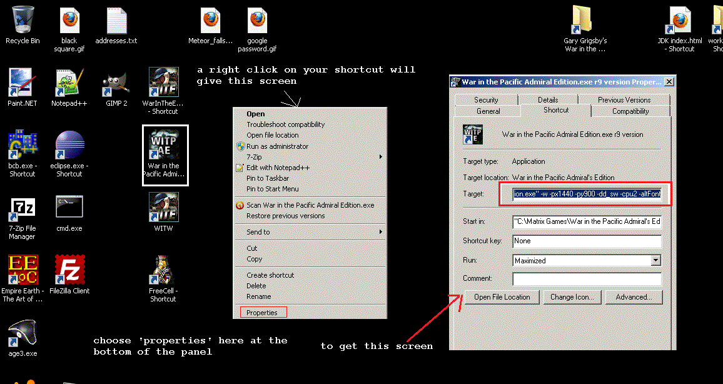
Task: Click the Open File Location button
Action: 502,297
